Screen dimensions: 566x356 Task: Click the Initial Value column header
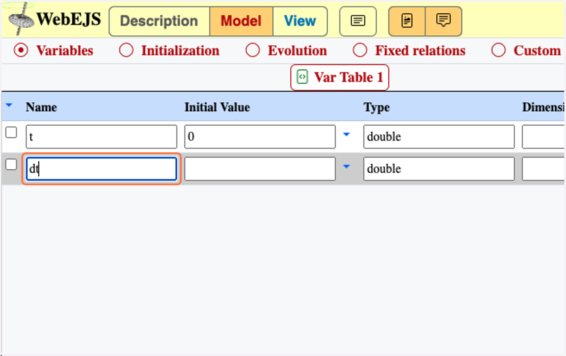click(x=217, y=108)
